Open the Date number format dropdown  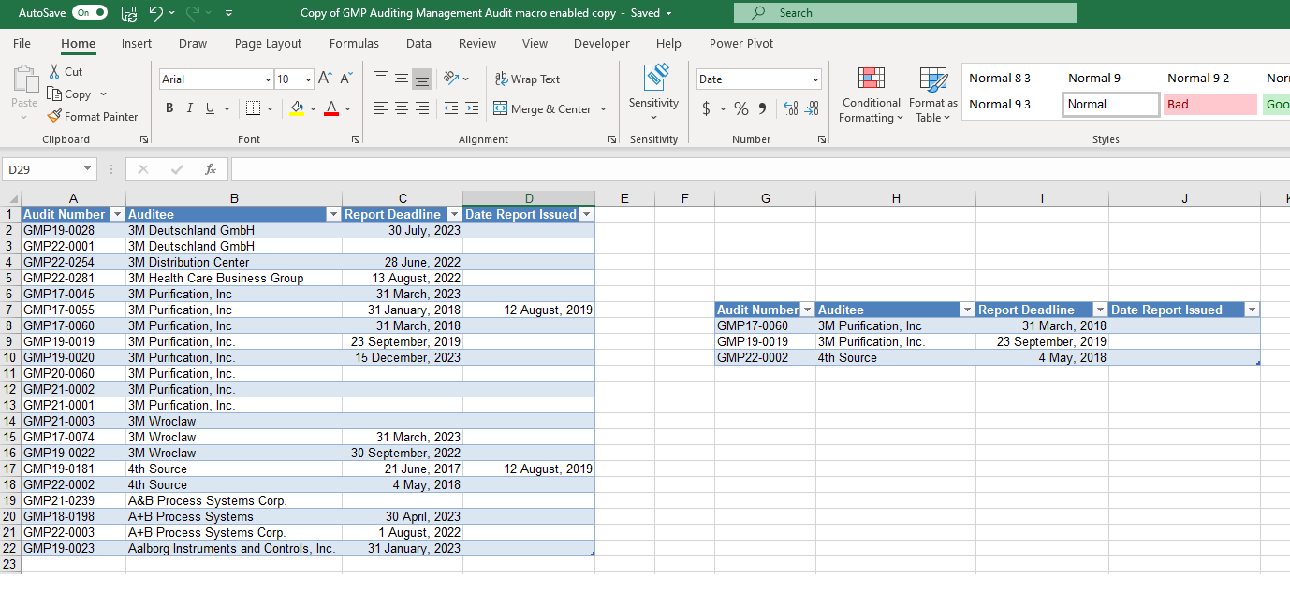(815, 79)
